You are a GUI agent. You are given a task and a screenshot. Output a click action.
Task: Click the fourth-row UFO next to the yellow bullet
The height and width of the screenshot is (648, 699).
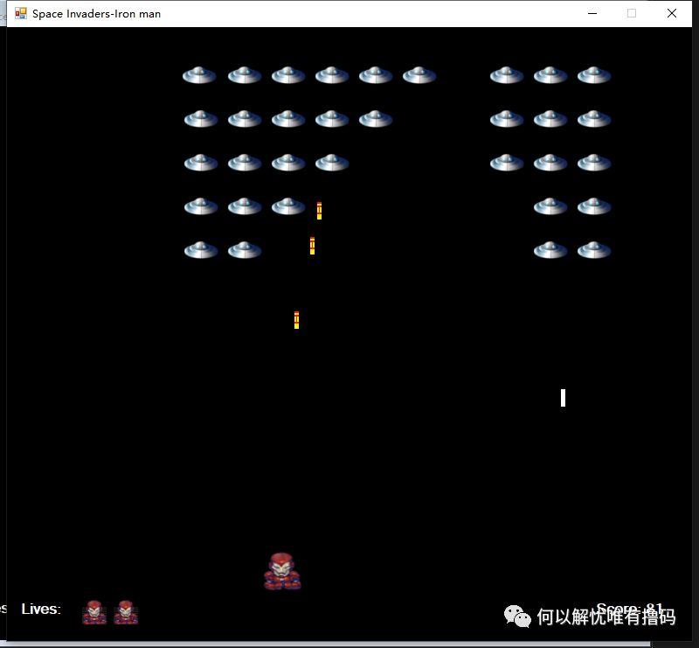coord(288,206)
